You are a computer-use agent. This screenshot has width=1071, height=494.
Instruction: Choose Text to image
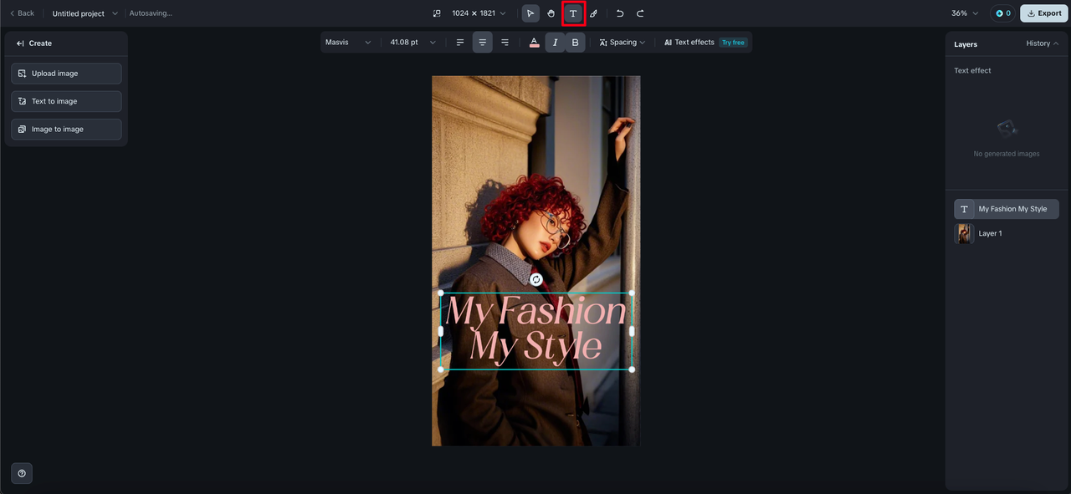(66, 101)
